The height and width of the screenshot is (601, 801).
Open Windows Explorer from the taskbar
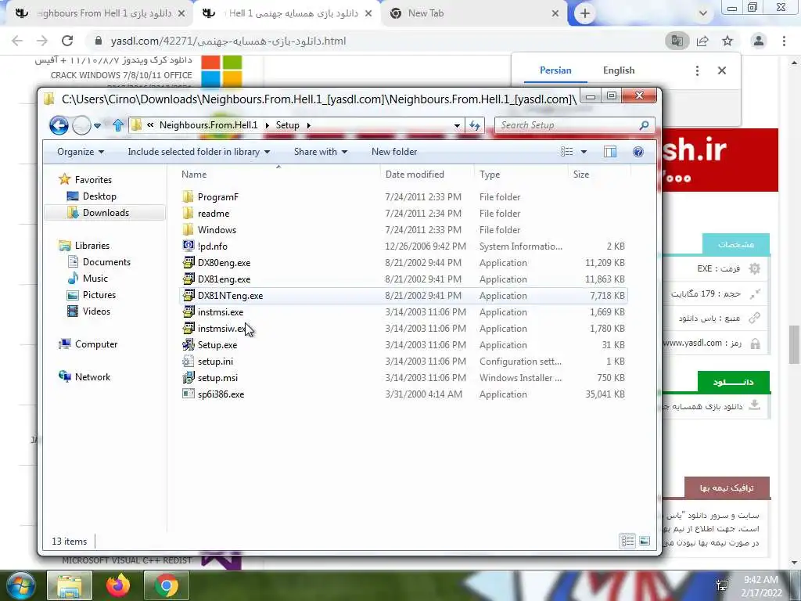pyautogui.click(x=70, y=585)
